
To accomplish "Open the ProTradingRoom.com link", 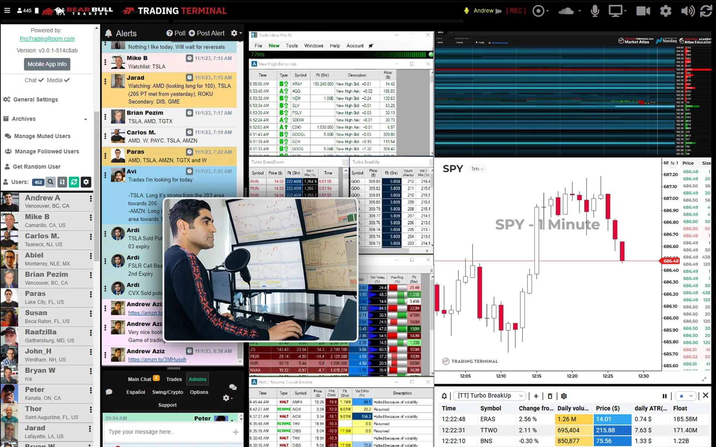I will tap(47, 39).
